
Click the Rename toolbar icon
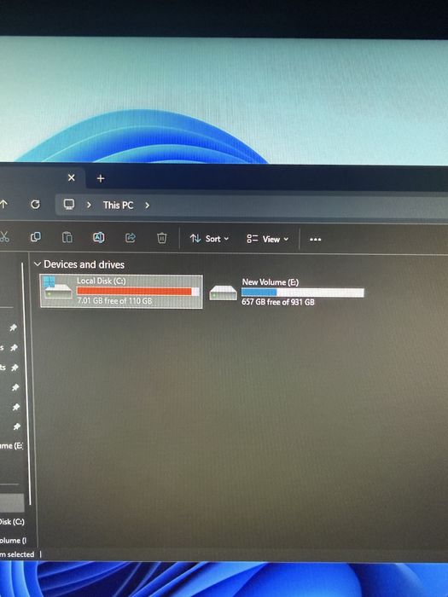(99, 238)
